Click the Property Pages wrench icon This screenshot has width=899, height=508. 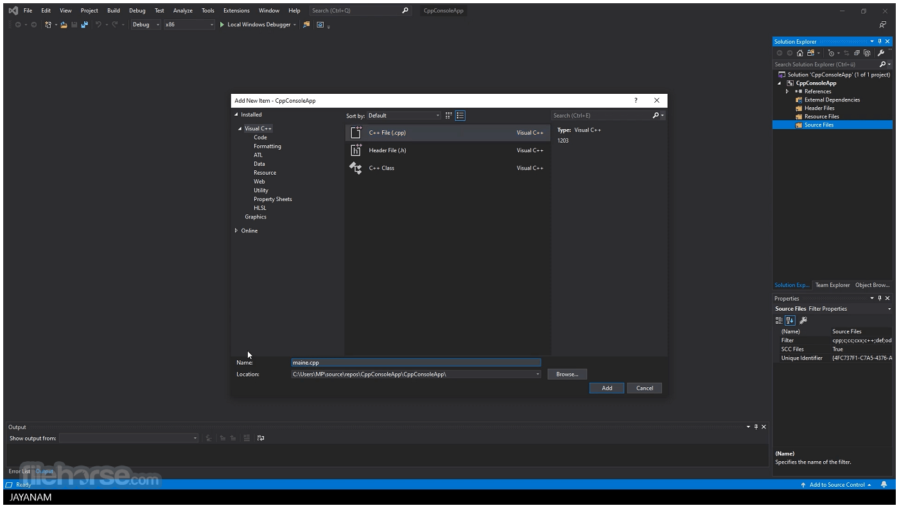point(803,320)
